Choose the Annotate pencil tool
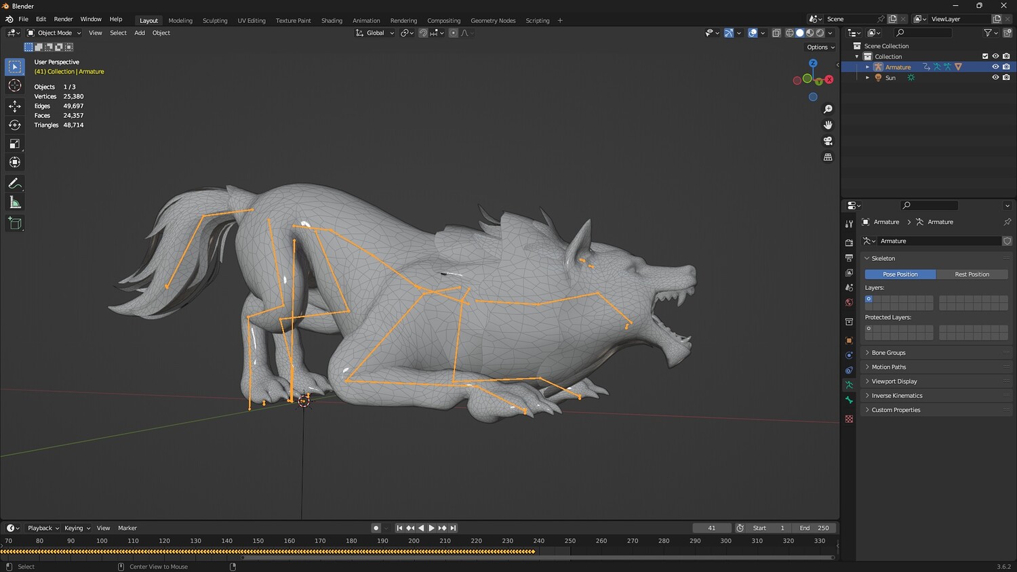Screen dimensions: 1017x572 pos(15,184)
